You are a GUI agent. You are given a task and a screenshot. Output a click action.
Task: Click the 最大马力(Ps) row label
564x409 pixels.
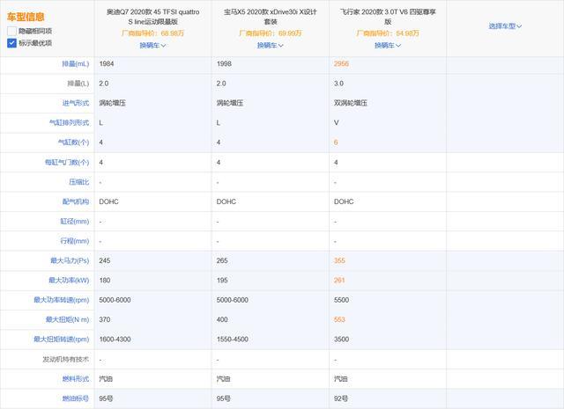pos(70,260)
